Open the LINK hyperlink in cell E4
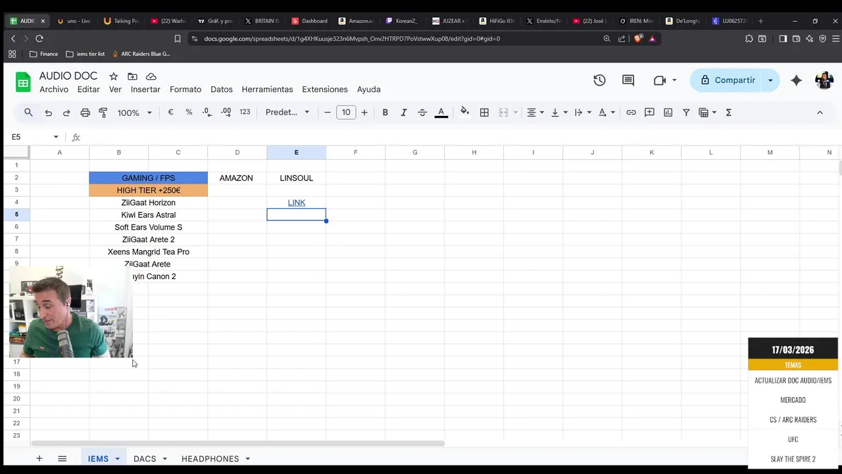The image size is (842, 474). click(297, 203)
